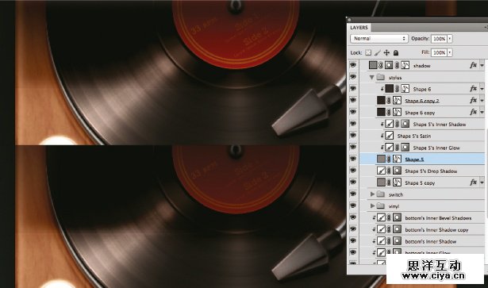Select Shape 5's Inner Shadow layer name

point(440,124)
